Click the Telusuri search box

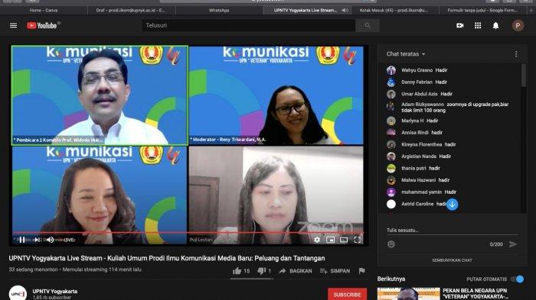coord(249,25)
